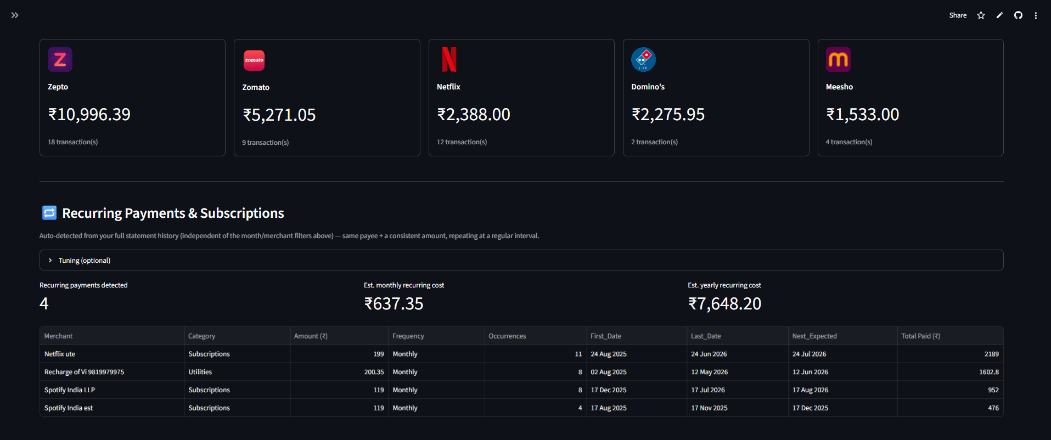Viewport: 1051px width, 440px height.
Task: Click the Domino's amount ₹2,275.95
Action: coord(668,114)
